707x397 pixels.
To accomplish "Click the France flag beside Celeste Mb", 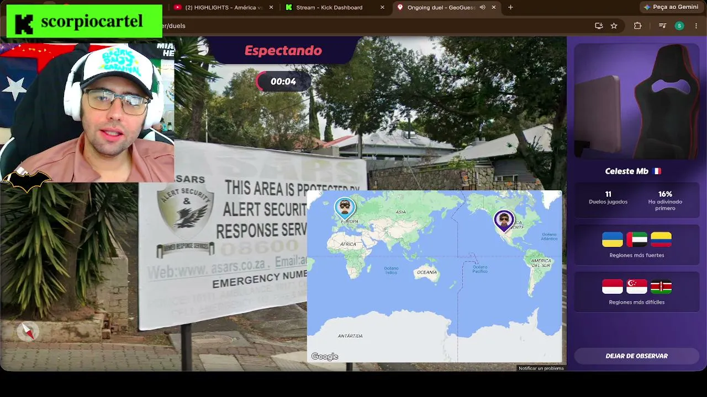I will pos(657,171).
